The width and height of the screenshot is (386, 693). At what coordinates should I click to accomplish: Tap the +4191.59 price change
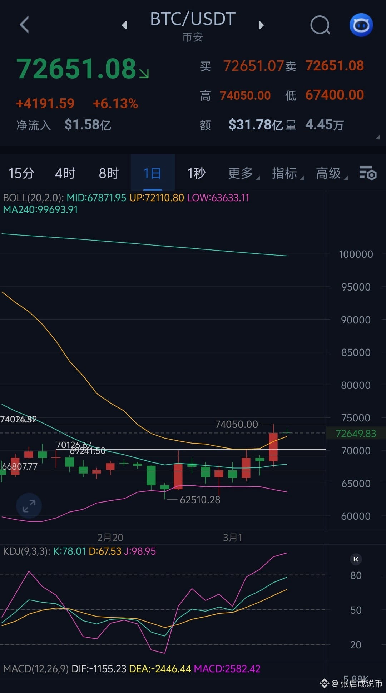(45, 104)
